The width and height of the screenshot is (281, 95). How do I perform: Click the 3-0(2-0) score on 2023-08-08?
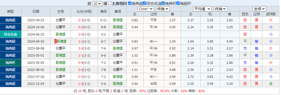point(84,49)
